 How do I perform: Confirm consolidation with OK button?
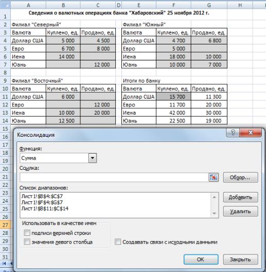click(201, 259)
